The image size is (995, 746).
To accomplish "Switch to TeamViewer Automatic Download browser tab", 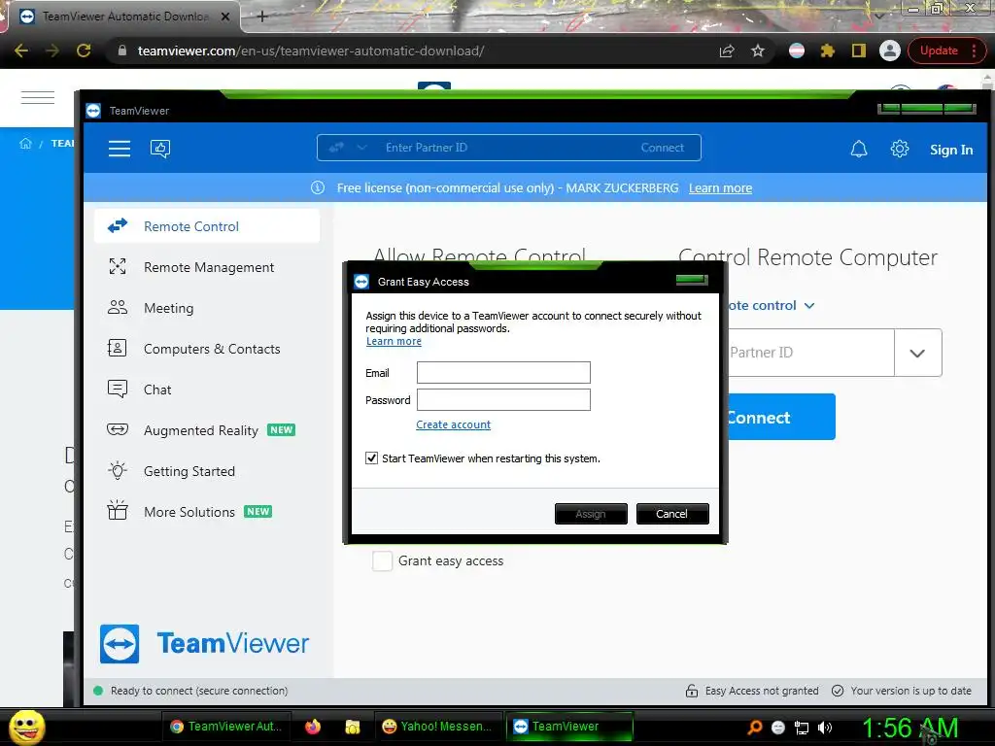I will coord(123,17).
